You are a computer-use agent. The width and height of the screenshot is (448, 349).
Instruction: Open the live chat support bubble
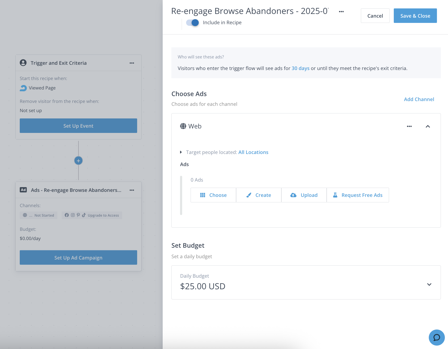[x=436, y=337]
